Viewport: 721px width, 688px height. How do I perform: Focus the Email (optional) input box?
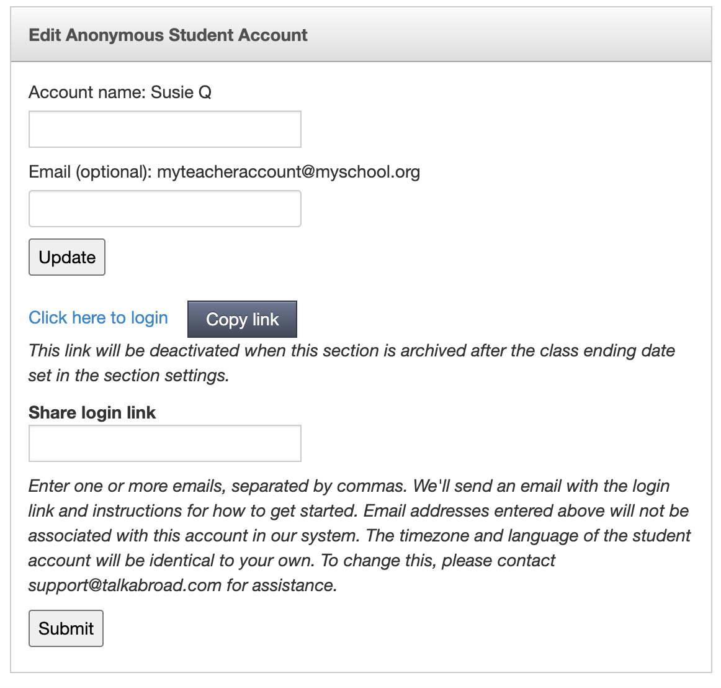(x=164, y=209)
